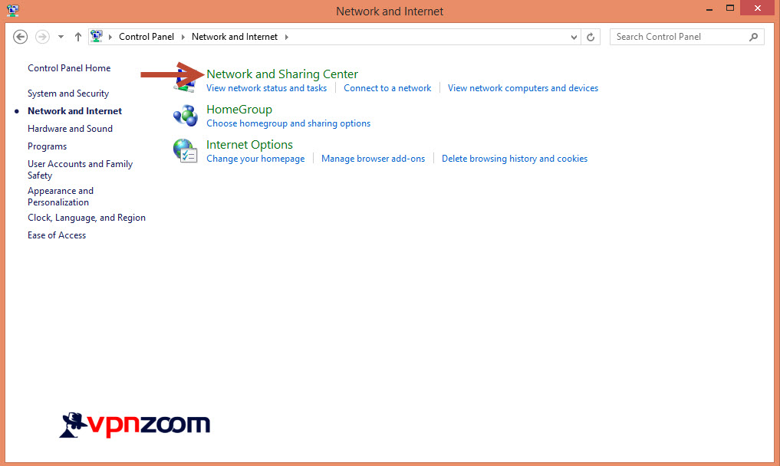Screen dimensions: 780x466
Task: Open the recent locations dropdown arrow
Action: point(61,37)
